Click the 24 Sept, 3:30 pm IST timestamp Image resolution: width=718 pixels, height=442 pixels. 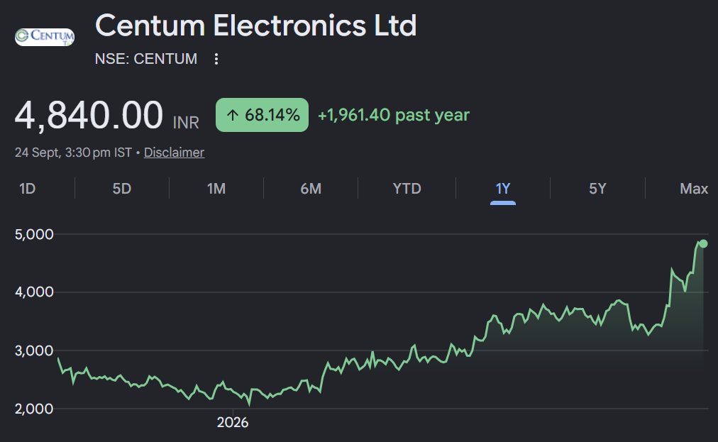pos(73,153)
